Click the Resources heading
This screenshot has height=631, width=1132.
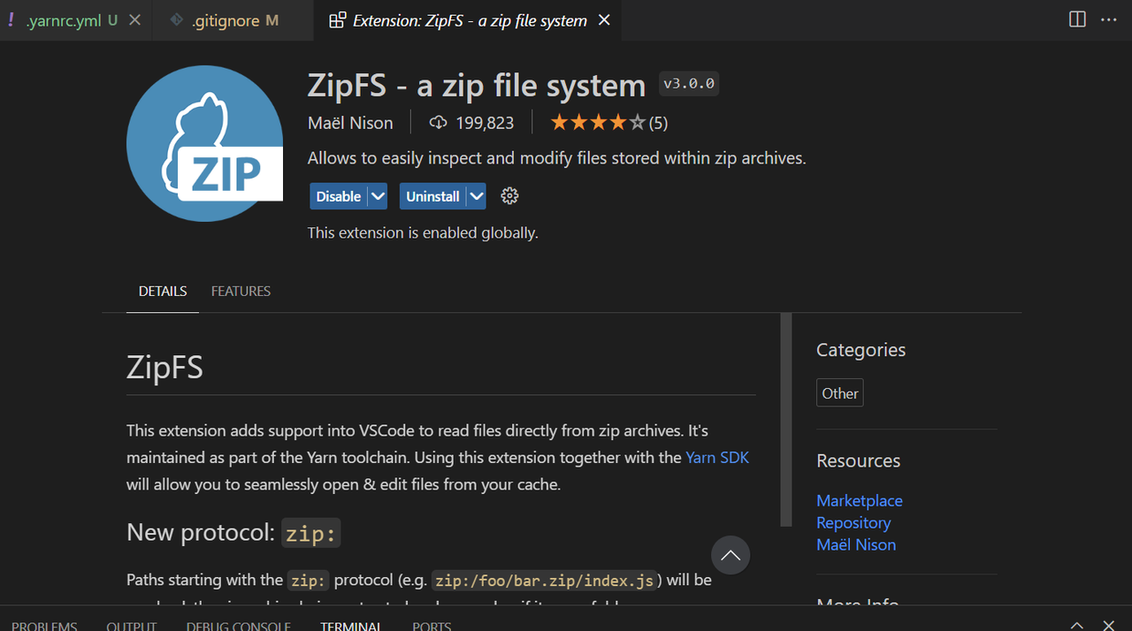click(858, 460)
